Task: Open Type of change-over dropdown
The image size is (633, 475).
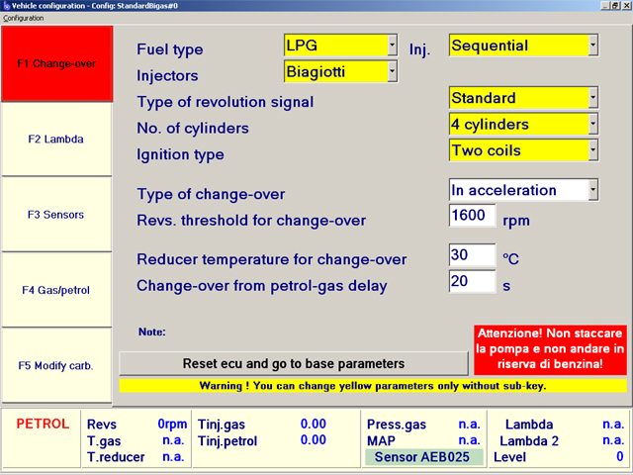Action: 592,189
